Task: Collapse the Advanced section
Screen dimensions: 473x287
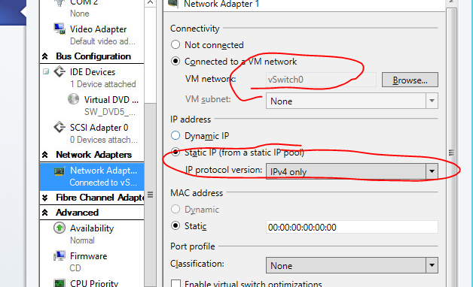Action: click(x=45, y=213)
